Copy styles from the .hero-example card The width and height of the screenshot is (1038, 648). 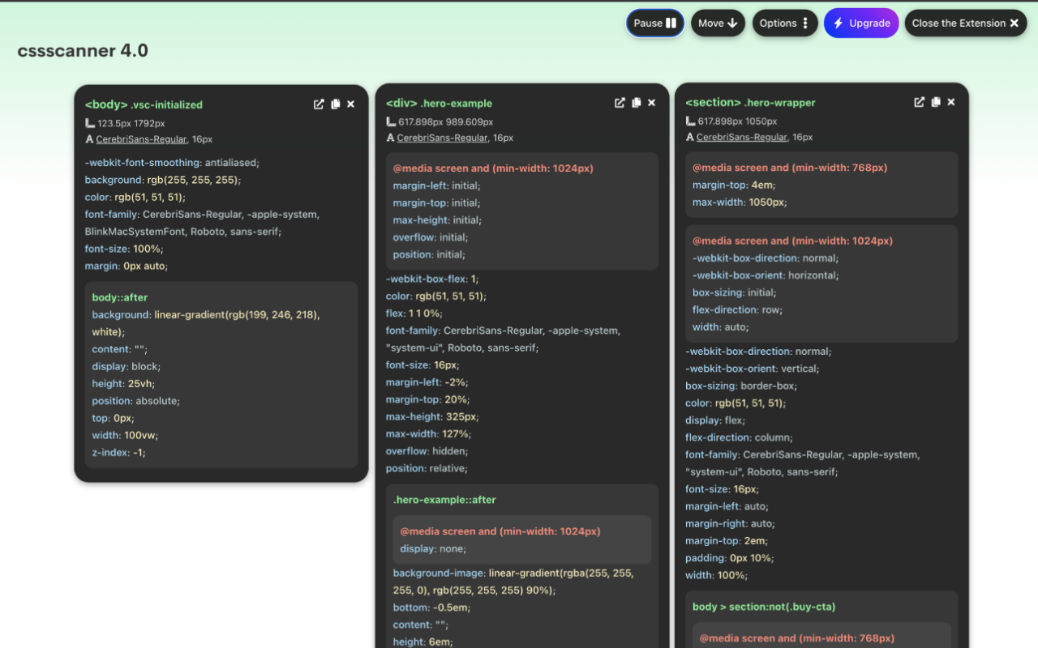pos(636,103)
